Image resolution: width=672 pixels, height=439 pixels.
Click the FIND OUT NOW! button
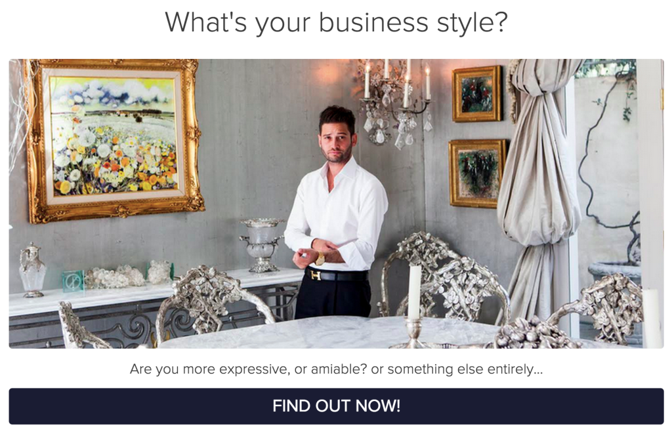(336, 406)
